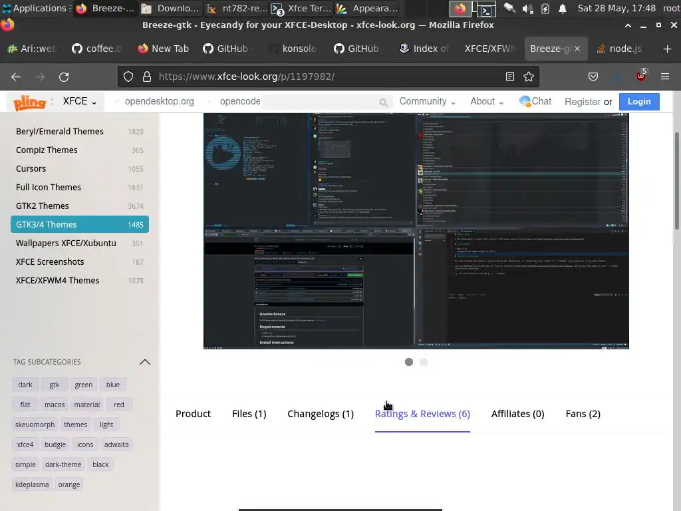The image size is (681, 511).
Task: Switch to the konsole tab
Action: click(294, 49)
